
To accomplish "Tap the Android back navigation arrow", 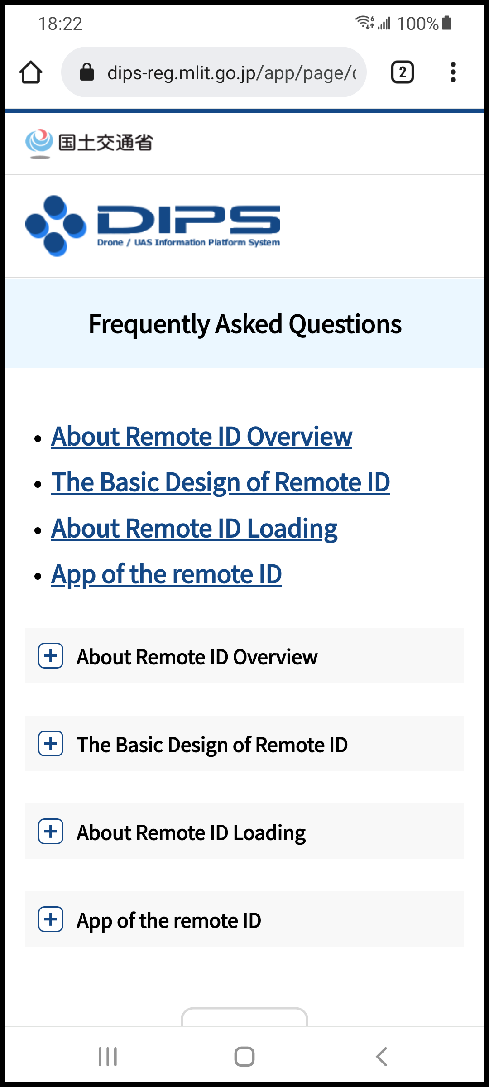I will tap(381, 1057).
